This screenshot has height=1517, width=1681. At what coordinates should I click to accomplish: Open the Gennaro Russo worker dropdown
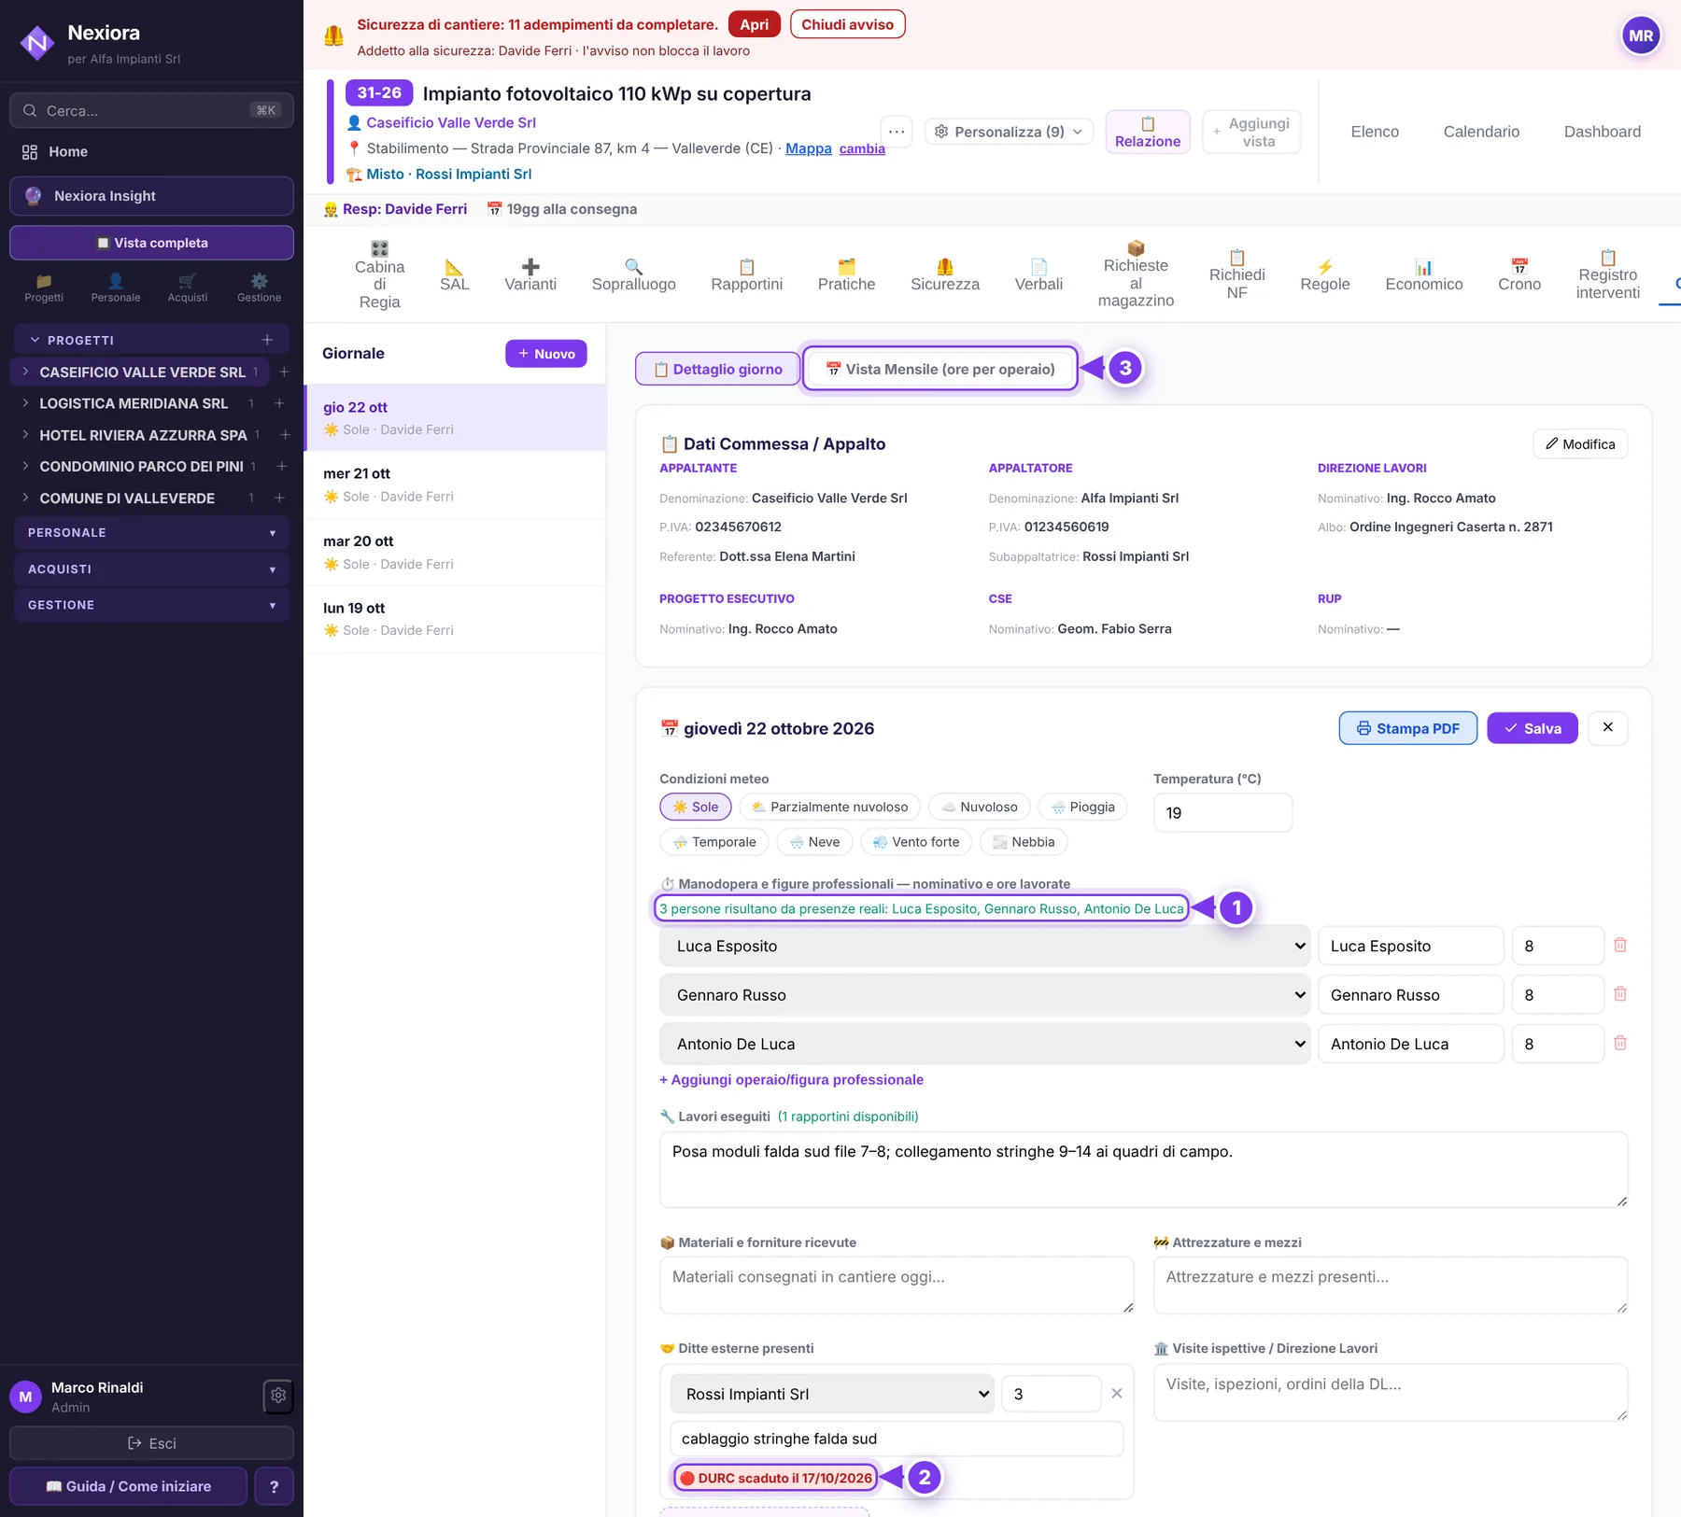(x=984, y=995)
